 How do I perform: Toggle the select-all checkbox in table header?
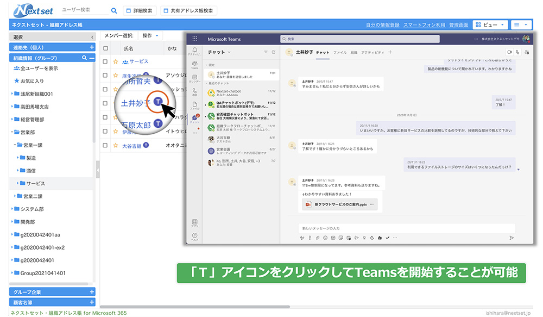(106, 48)
